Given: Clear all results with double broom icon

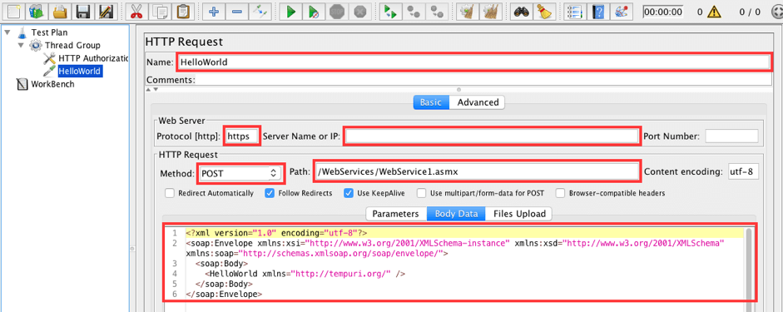Looking at the screenshot, I should [491, 11].
